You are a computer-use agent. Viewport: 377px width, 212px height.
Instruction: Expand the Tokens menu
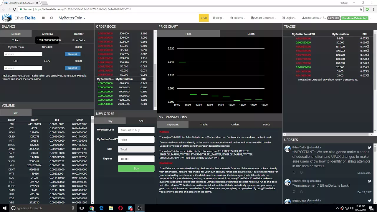(x=238, y=18)
